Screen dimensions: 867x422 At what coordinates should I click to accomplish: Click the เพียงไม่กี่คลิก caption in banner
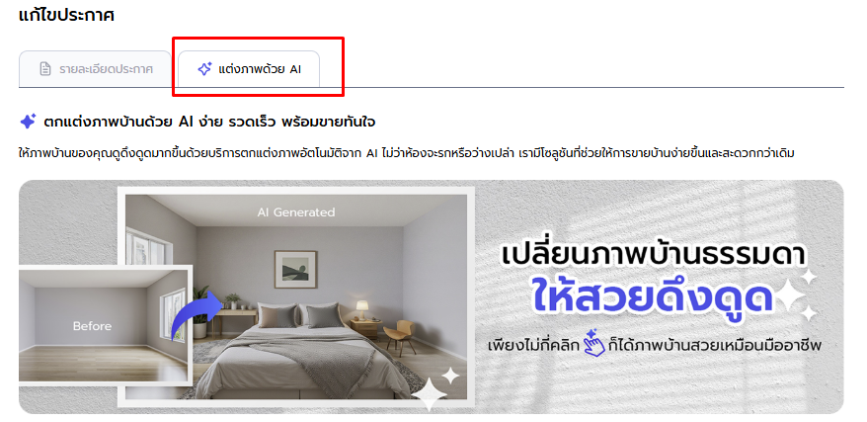(534, 346)
